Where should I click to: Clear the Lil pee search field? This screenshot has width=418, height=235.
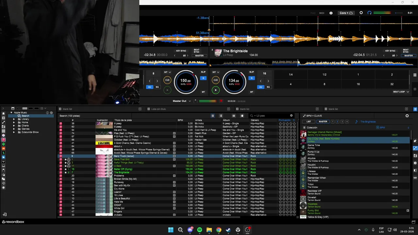(x=291, y=116)
